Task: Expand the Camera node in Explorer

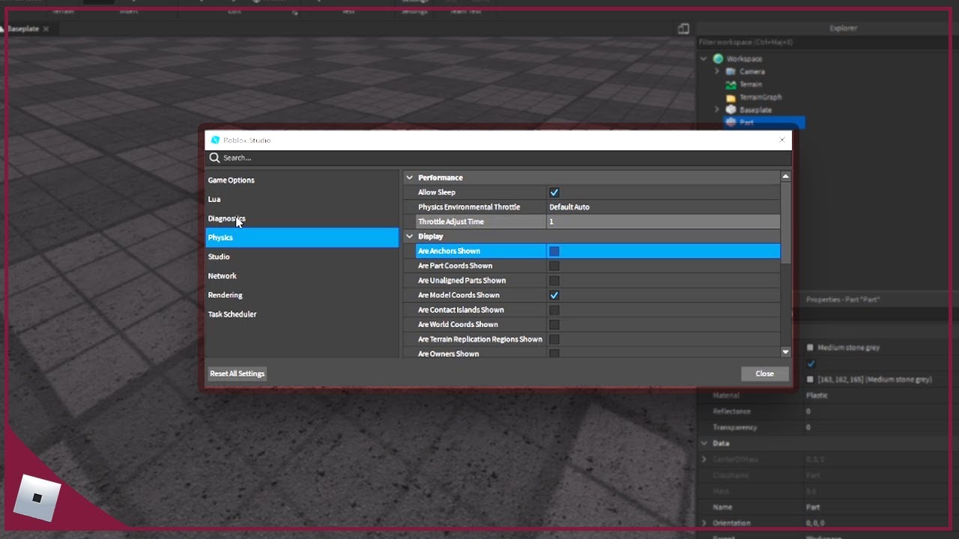Action: point(717,72)
